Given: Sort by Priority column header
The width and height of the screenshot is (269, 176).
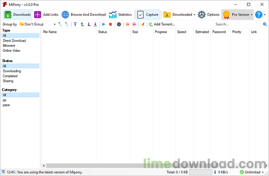Looking at the screenshot, I should click(240, 32).
